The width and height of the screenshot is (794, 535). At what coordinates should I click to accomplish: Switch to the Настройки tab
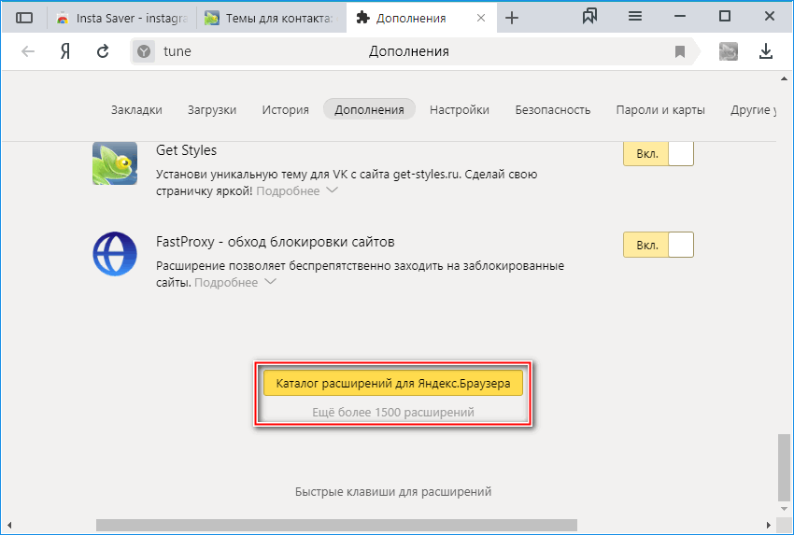(x=459, y=109)
